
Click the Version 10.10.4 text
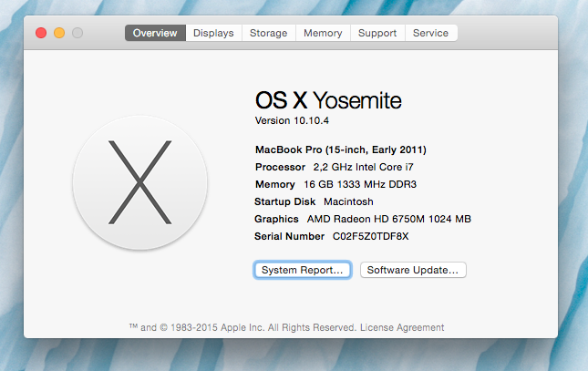(292, 121)
